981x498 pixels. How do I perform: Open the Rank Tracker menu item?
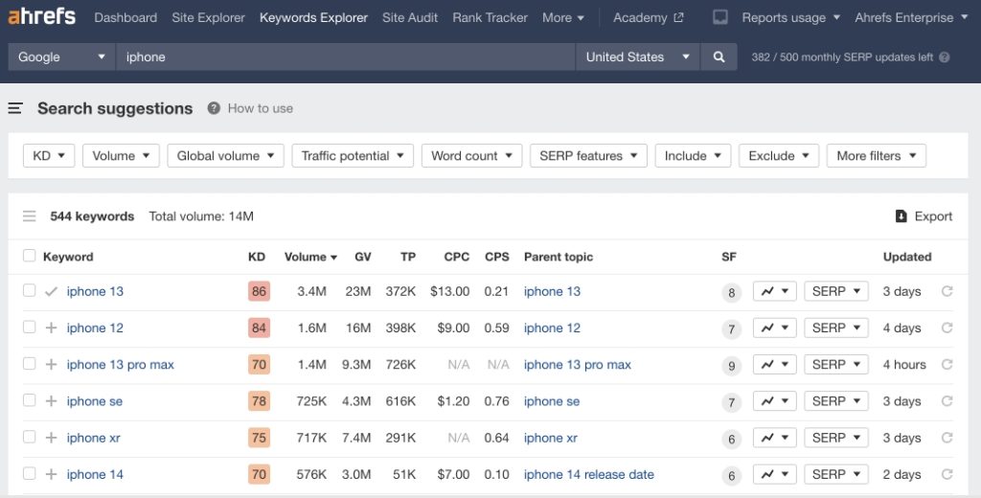pos(490,17)
